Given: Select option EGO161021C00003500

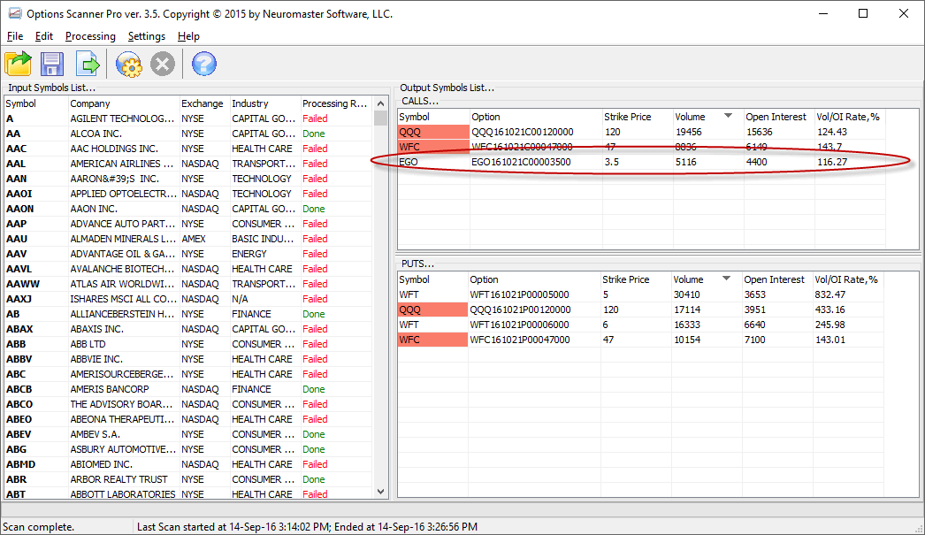Looking at the screenshot, I should [521, 162].
